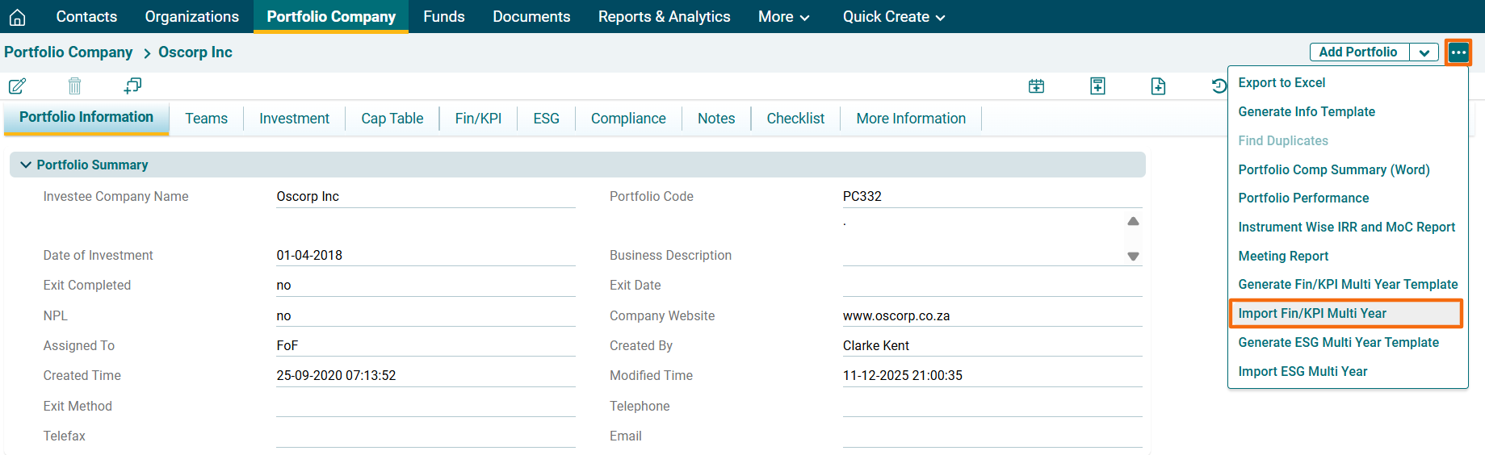
Task: Click the edit record pencil icon
Action: [17, 86]
